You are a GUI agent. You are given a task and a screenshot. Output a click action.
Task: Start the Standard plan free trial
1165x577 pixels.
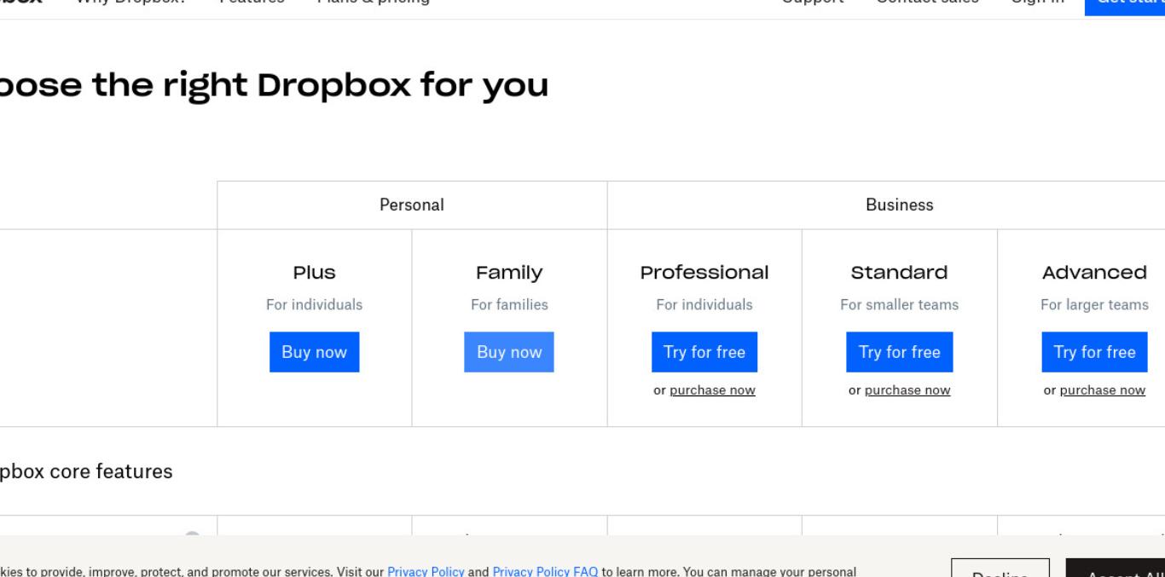900,352
